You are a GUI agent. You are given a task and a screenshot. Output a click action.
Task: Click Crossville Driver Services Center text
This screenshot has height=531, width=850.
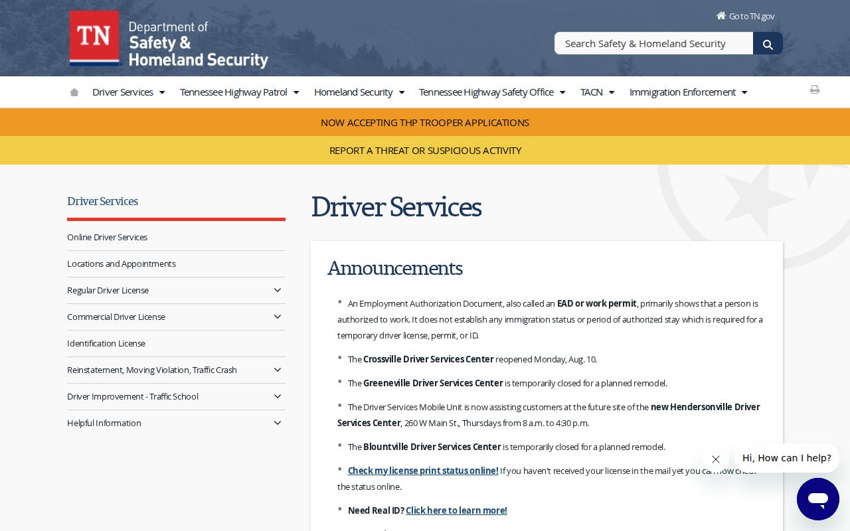pyautogui.click(x=428, y=359)
